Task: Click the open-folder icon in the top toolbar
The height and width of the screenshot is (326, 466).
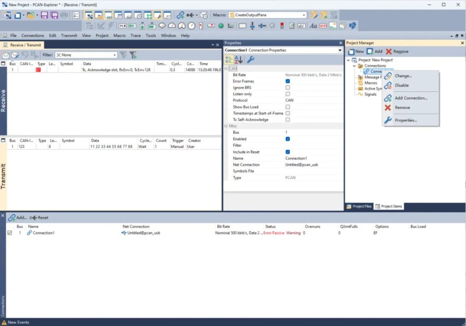Action: point(30,15)
